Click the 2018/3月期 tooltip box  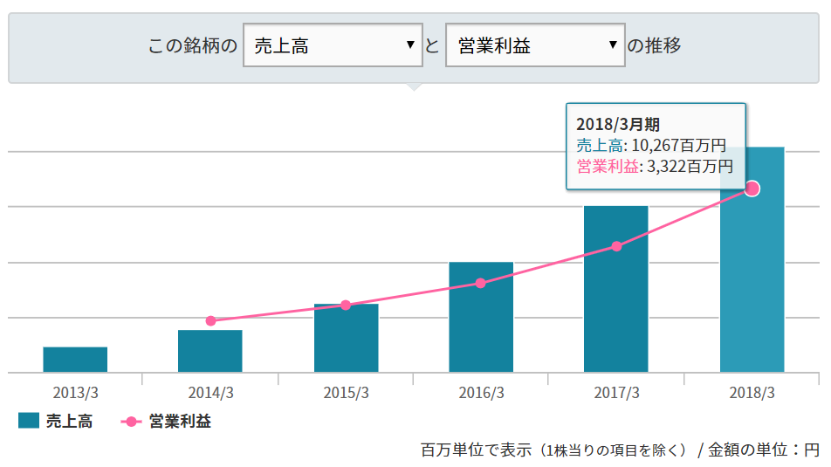pyautogui.click(x=656, y=146)
